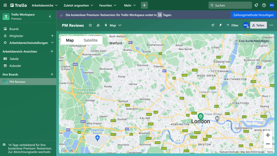
Task: Expand the Arbeitsbereiche dropdown
Action: click(x=45, y=5)
